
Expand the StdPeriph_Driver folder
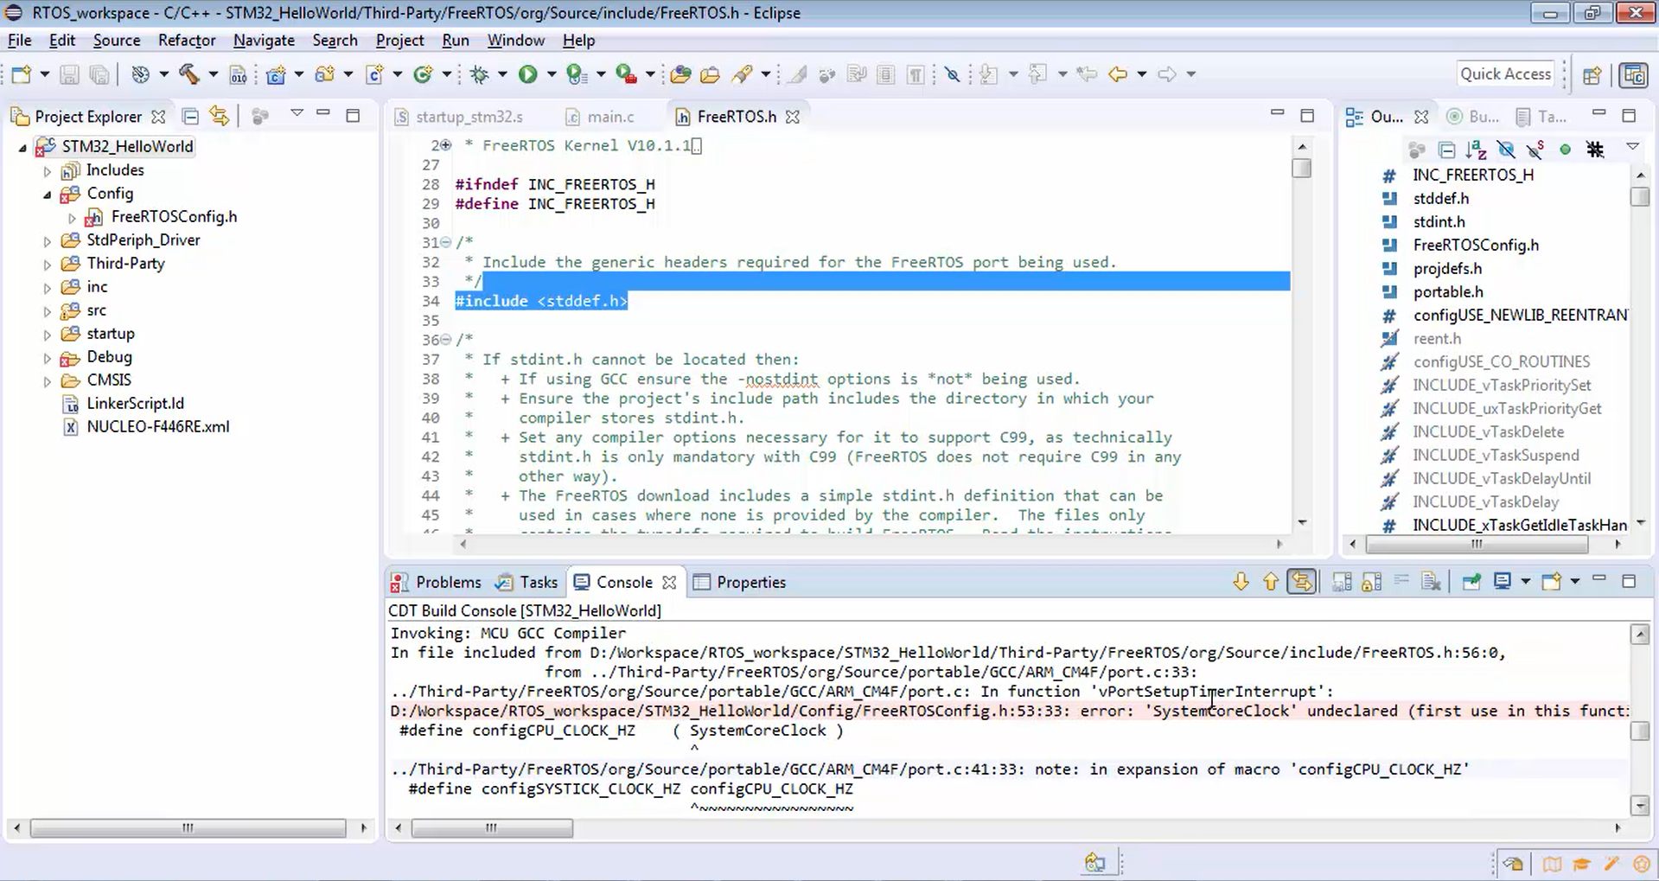coord(48,241)
